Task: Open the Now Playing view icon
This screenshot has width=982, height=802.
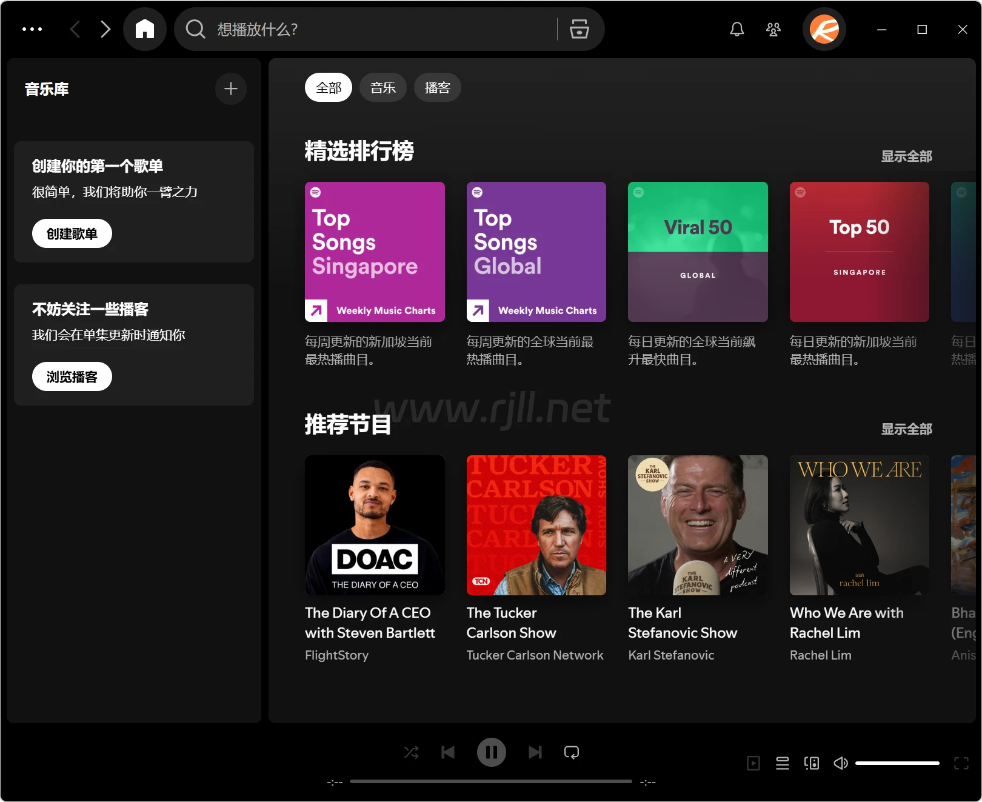Action: [x=753, y=763]
